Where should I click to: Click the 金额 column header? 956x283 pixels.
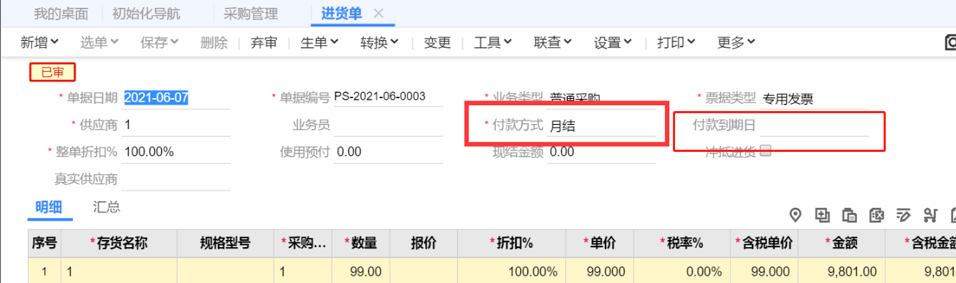point(841,244)
